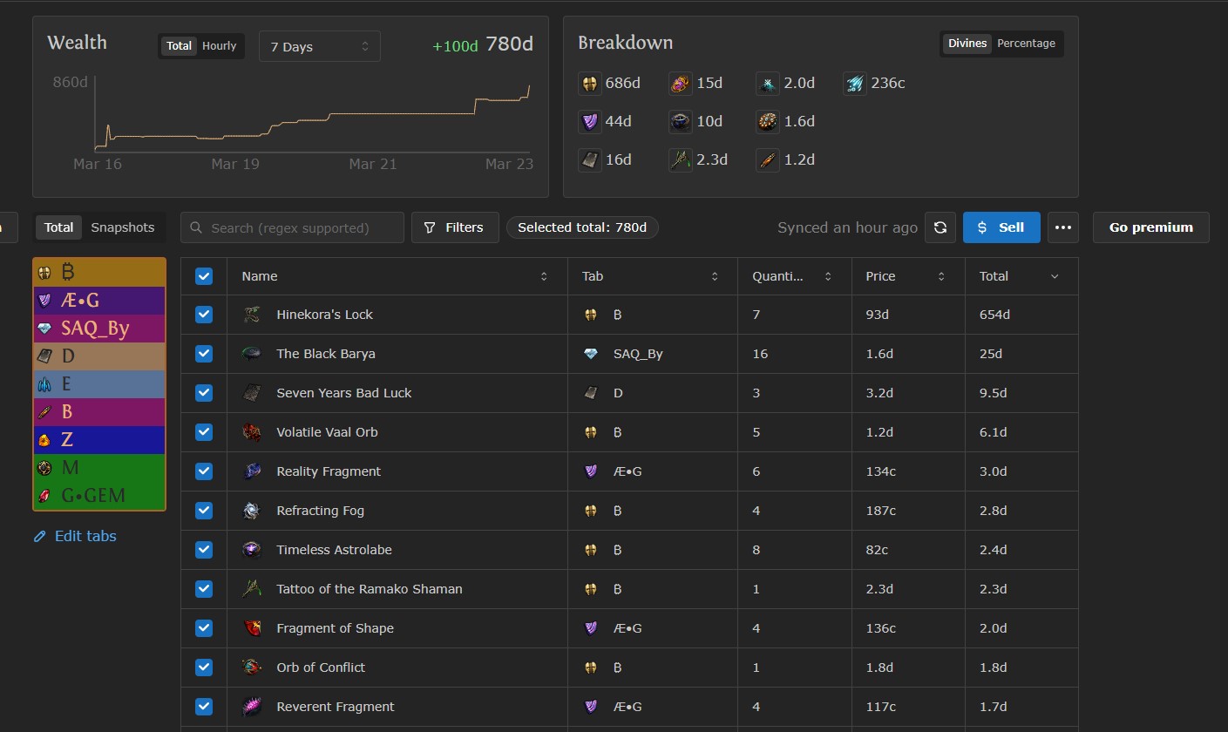1228x732 pixels.
Task: Click the Go premium button
Action: [x=1151, y=227]
